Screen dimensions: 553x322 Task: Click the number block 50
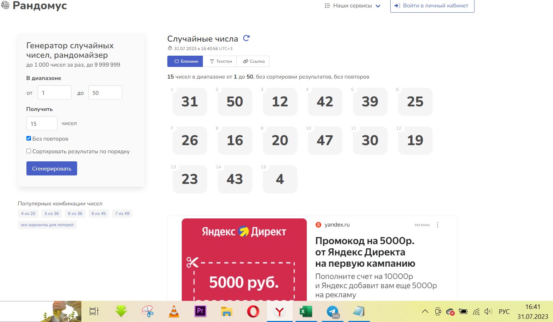tap(235, 101)
